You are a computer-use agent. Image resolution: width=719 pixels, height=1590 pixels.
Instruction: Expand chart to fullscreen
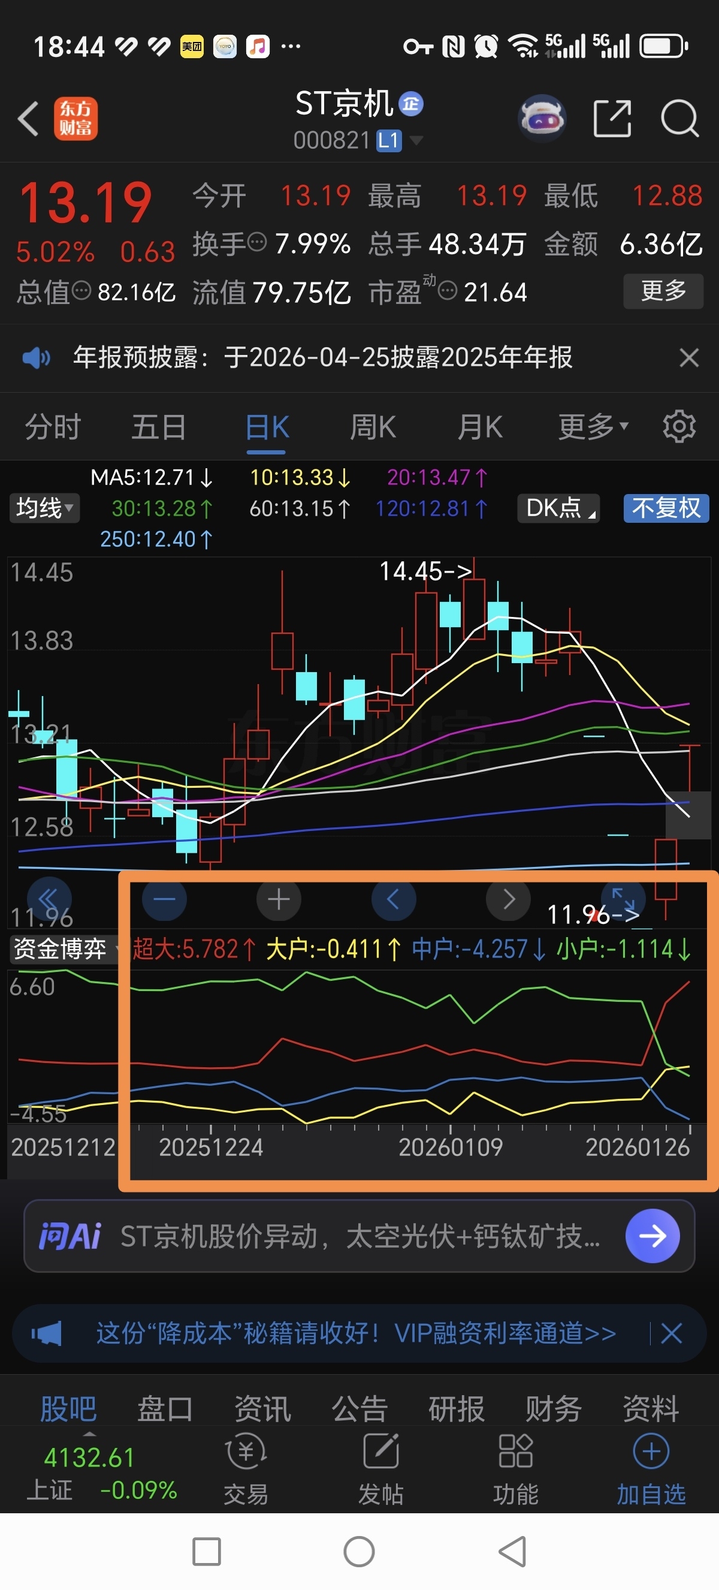[623, 899]
